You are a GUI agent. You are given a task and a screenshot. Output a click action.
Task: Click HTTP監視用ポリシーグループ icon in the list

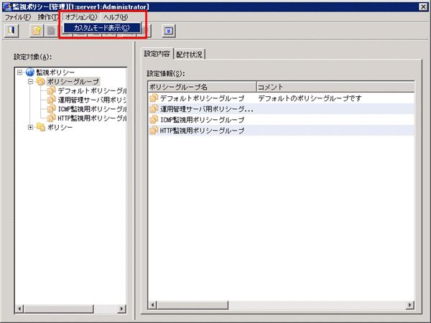click(154, 131)
